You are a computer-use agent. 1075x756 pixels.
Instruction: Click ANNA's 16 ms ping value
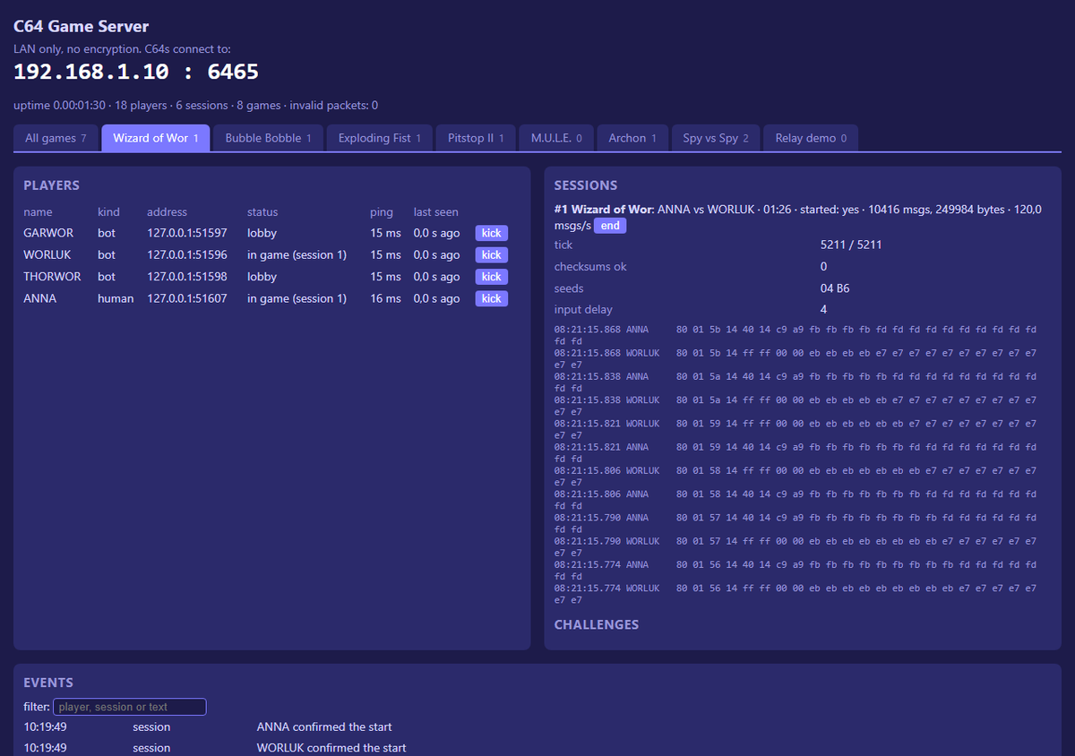pyautogui.click(x=386, y=298)
